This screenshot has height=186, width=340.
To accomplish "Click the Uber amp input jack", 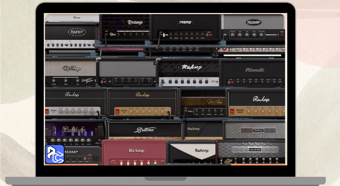I will [x=106, y=35].
